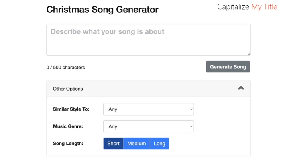This screenshot has width=281, height=161.
Task: Click the red My Title logo text
Action: 264,7
